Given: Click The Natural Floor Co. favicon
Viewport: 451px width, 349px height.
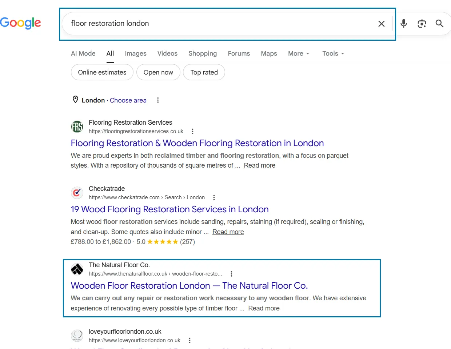Looking at the screenshot, I should pyautogui.click(x=77, y=269).
